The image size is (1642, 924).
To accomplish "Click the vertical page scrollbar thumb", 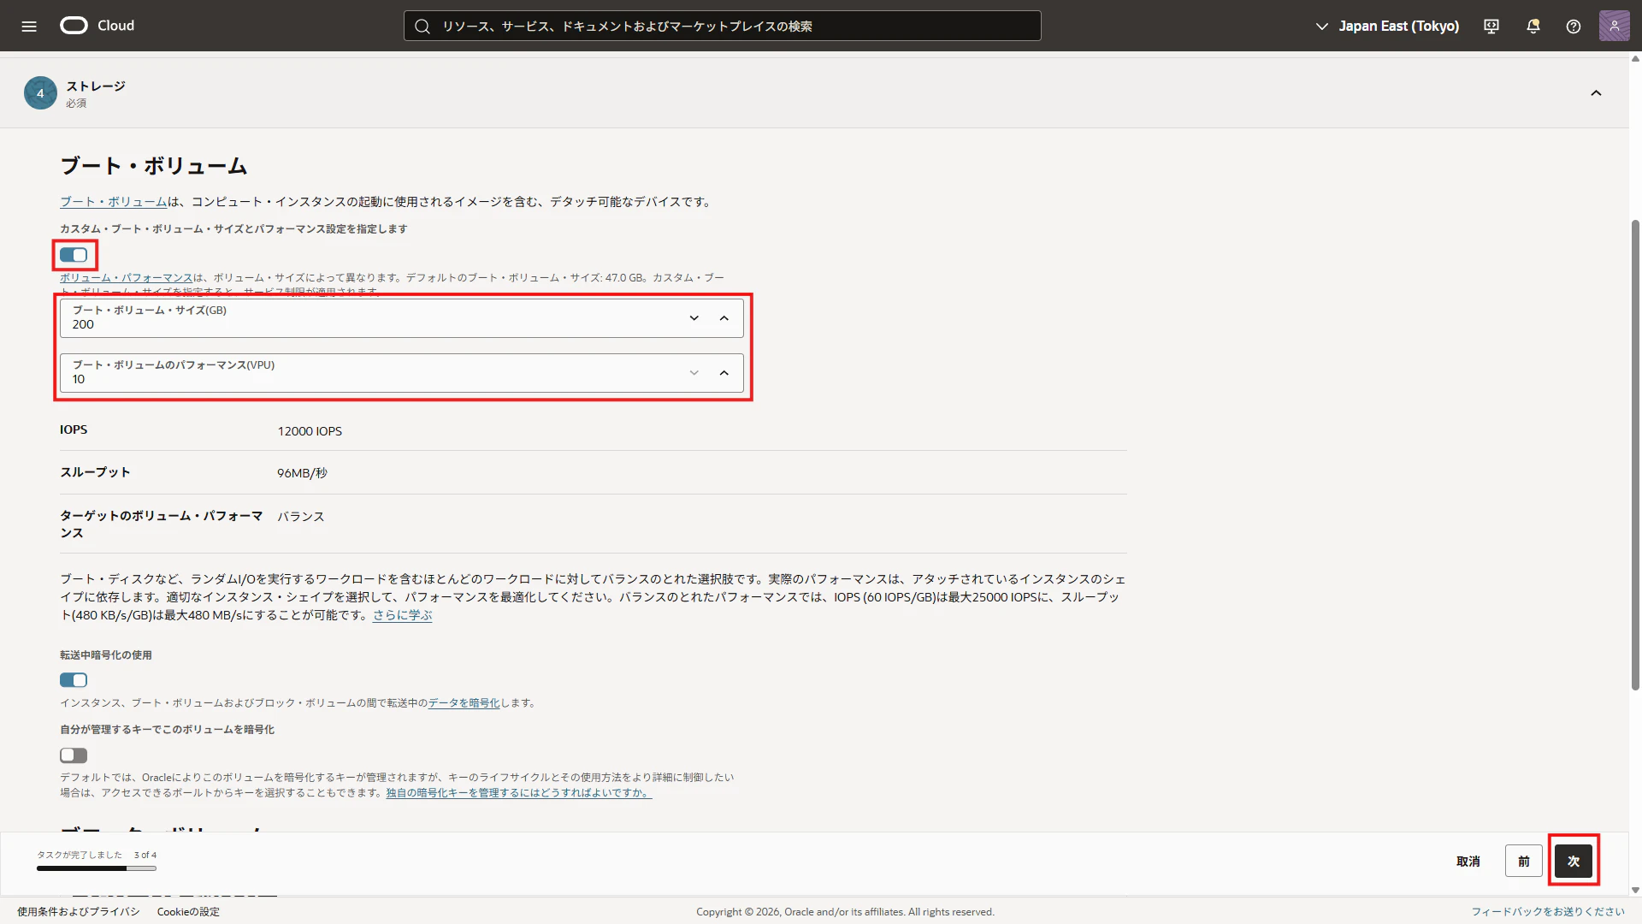I will 1635,454.
